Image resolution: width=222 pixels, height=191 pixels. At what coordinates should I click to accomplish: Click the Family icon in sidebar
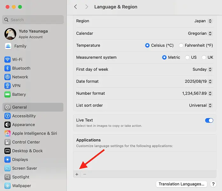[x=8, y=46]
